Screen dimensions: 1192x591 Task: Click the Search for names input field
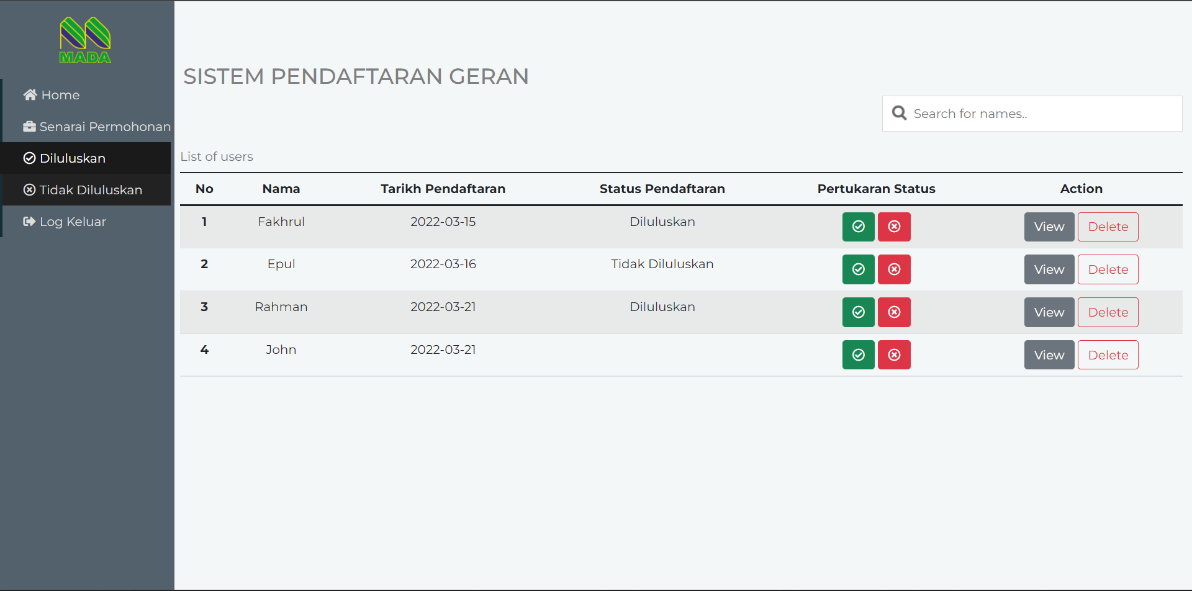(x=1032, y=113)
